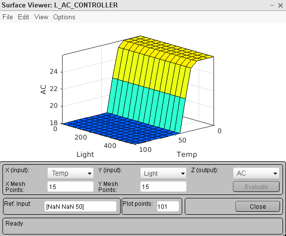Minimize the Surface Viewer window
The height and width of the screenshot is (236, 286).
pyautogui.click(x=272, y=5)
